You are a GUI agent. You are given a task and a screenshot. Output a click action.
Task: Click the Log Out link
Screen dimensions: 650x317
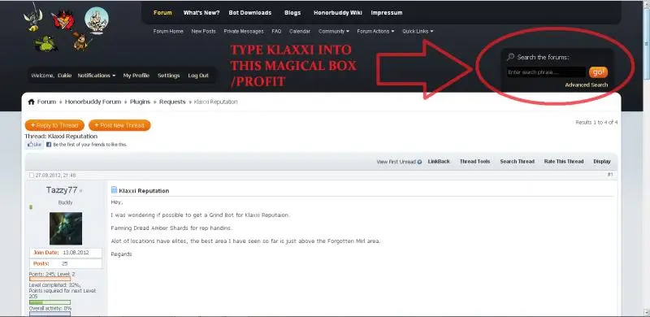198,76
